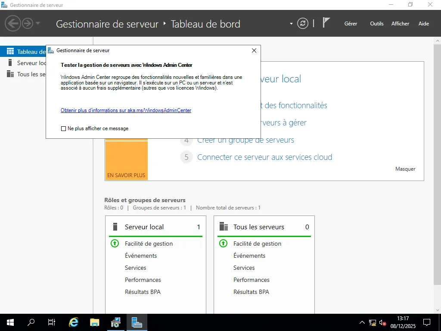Click Tous les serveurs Facilité de gestion icon
The image size is (441, 331).
coord(224,243)
